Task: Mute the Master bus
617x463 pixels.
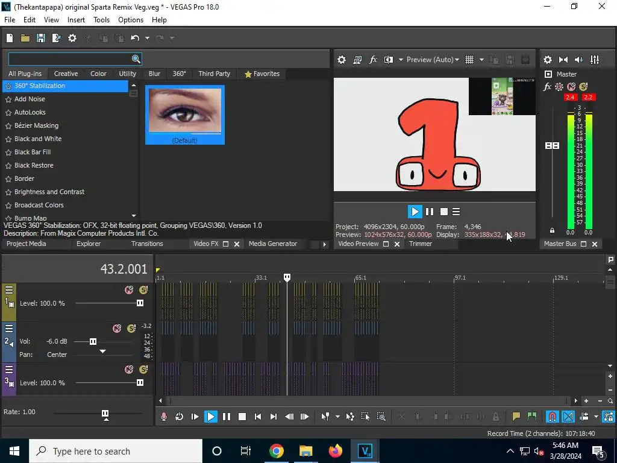Action: [x=571, y=87]
